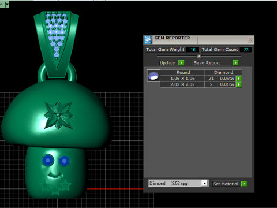Click the Round column header

tap(183, 72)
